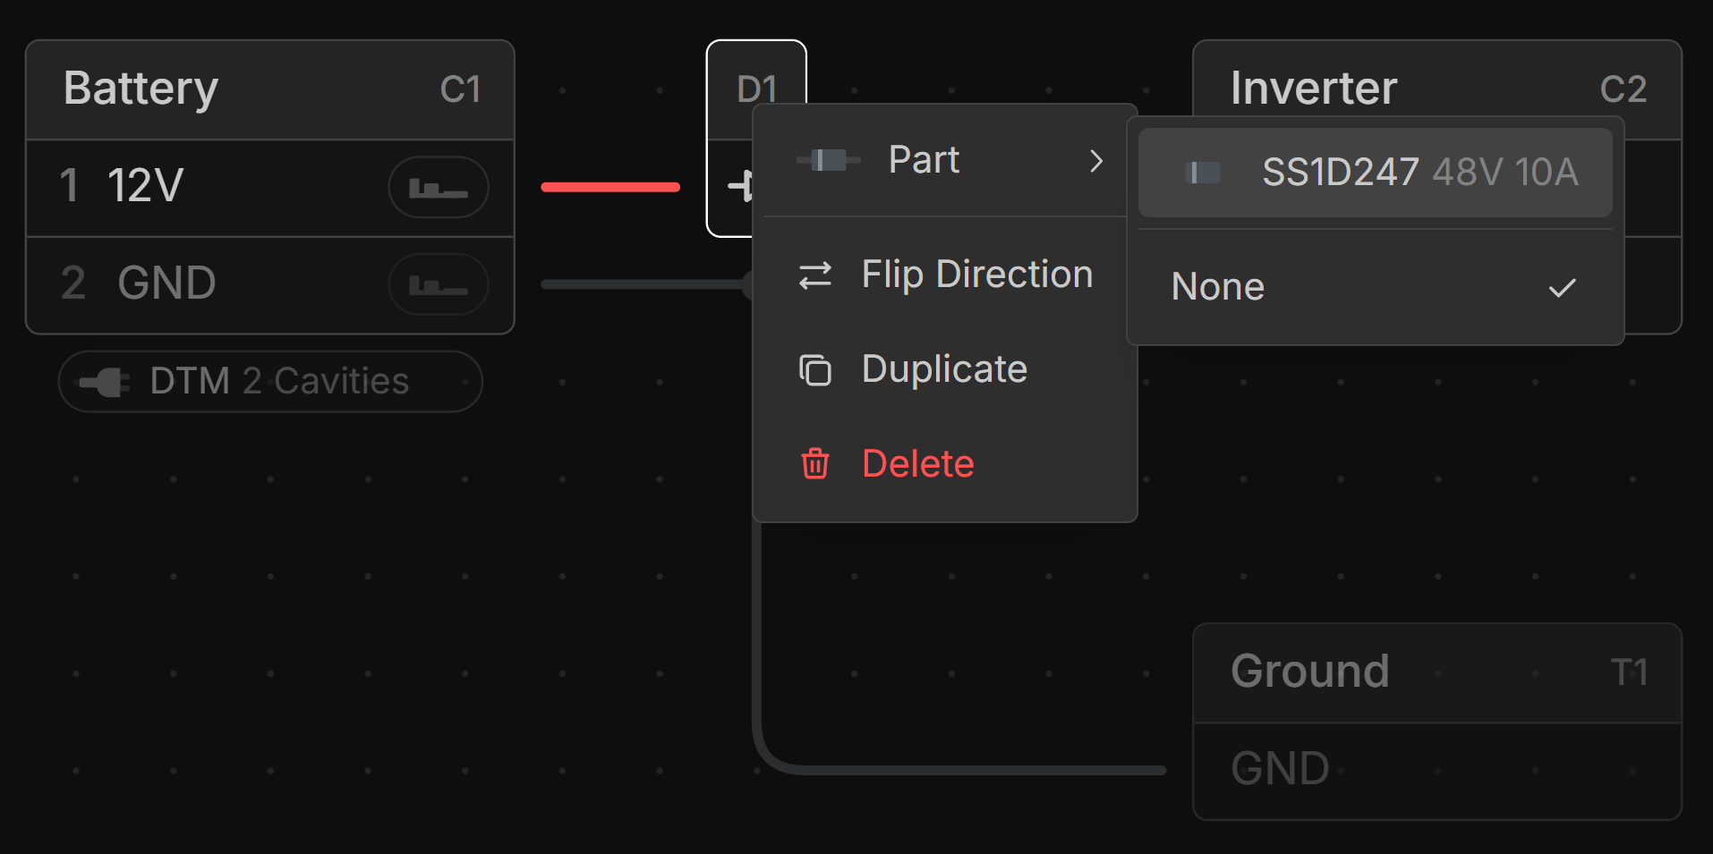
Task: Select None as the diode part
Action: click(1218, 287)
